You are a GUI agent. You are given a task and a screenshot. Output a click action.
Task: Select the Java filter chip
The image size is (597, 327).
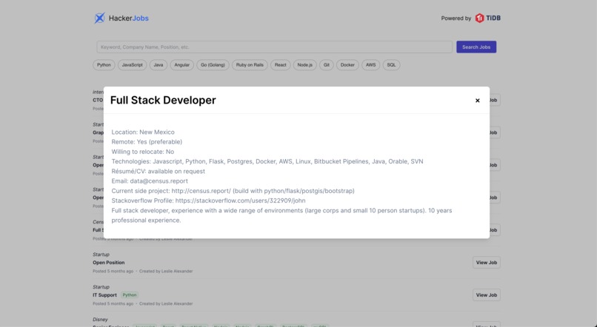point(159,65)
